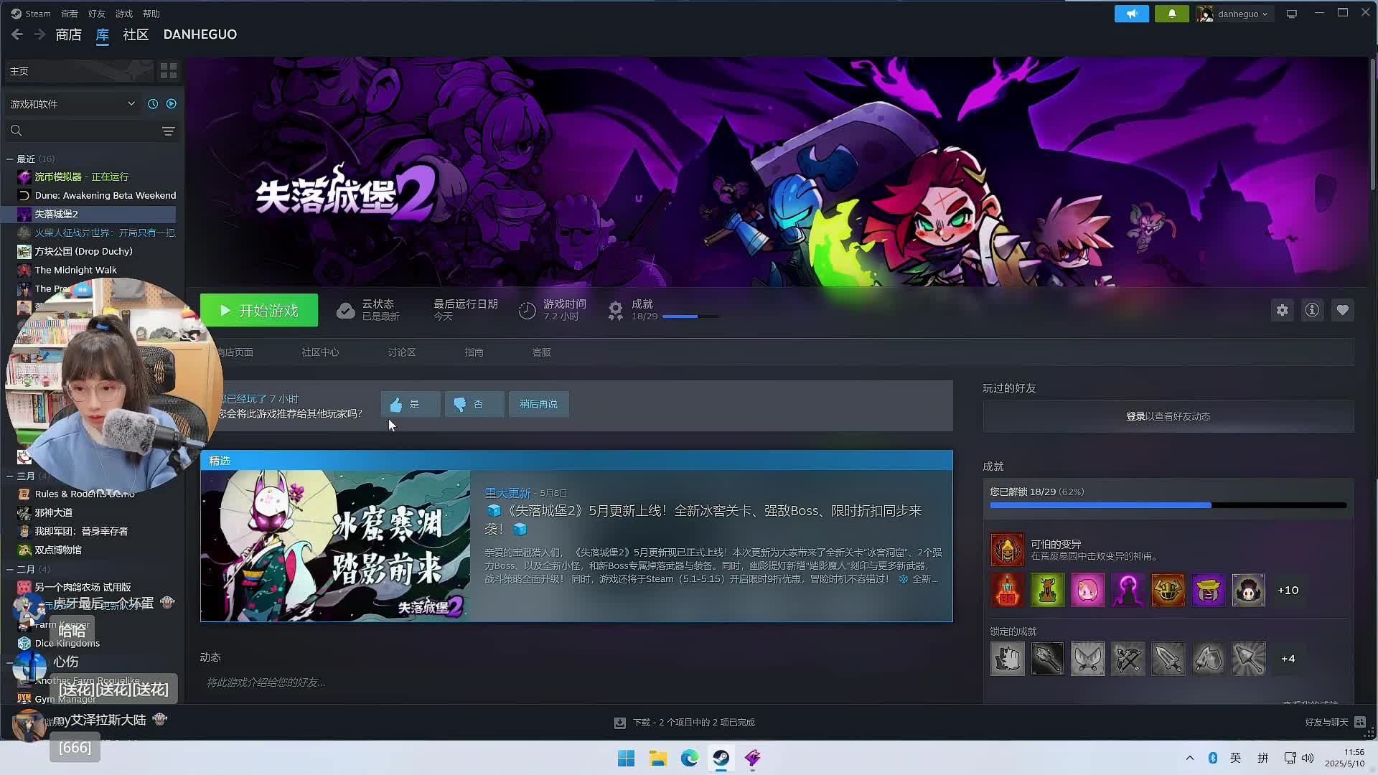
Task: Open the 重大更新 news link
Action: pyautogui.click(x=507, y=493)
